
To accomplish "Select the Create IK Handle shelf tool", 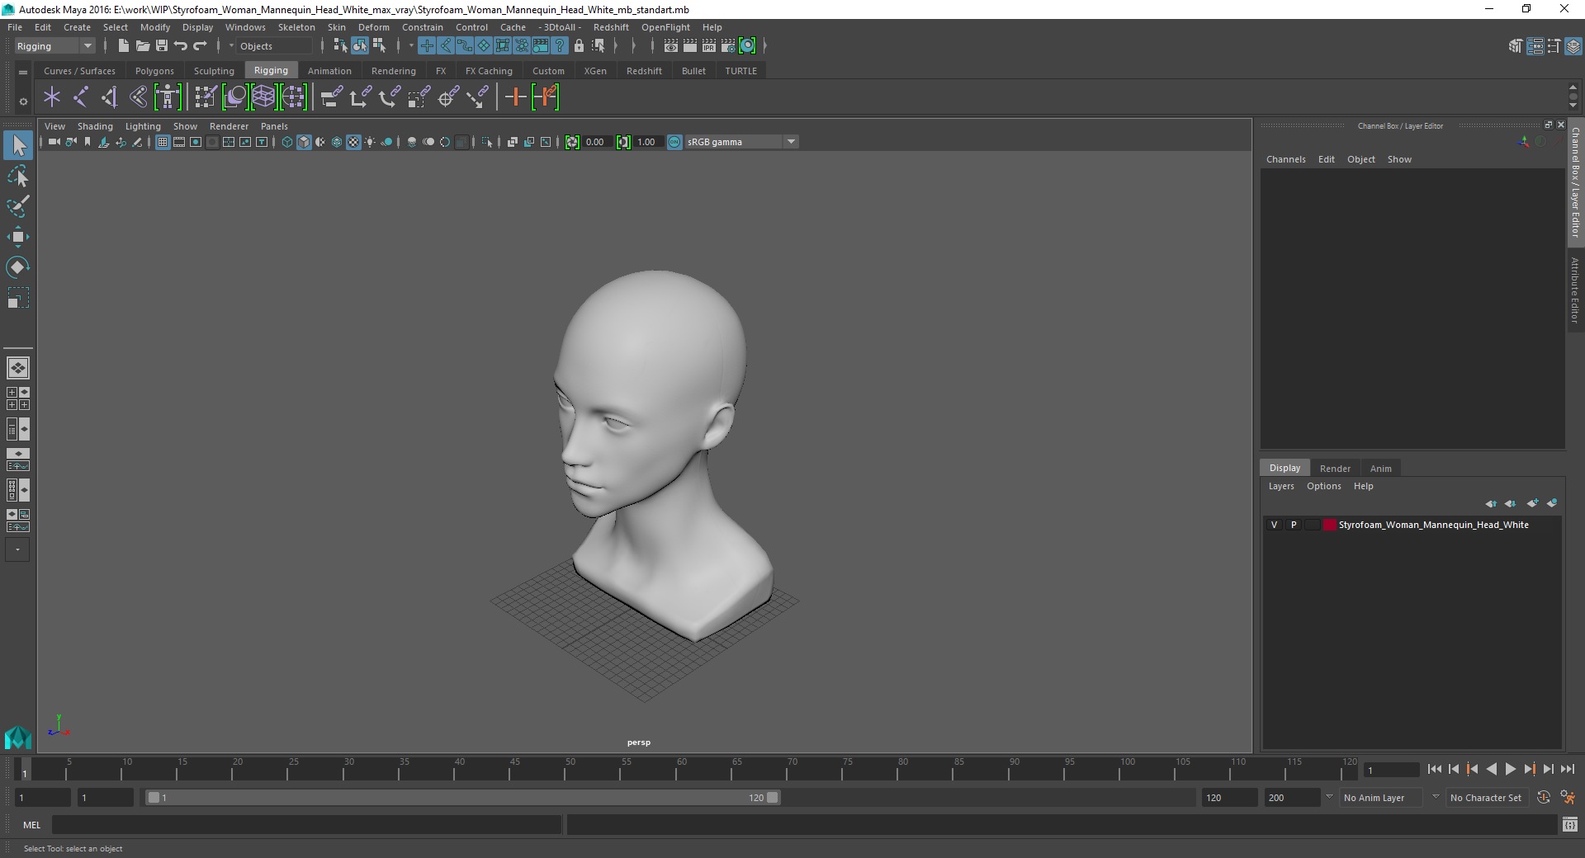I will click(x=110, y=97).
